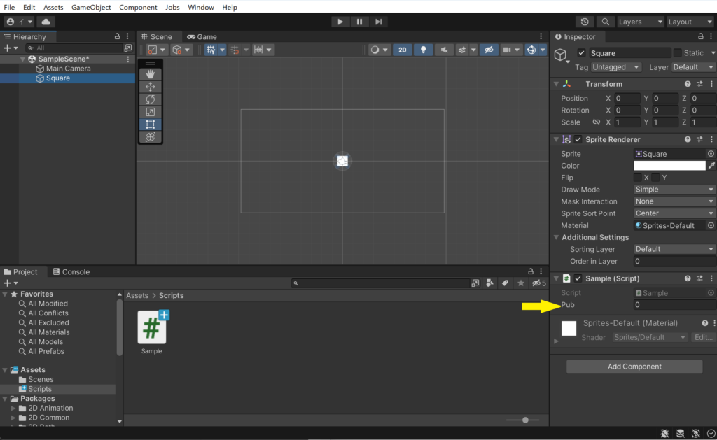The image size is (717, 440).
Task: Click the Add Component button
Action: pyautogui.click(x=634, y=367)
